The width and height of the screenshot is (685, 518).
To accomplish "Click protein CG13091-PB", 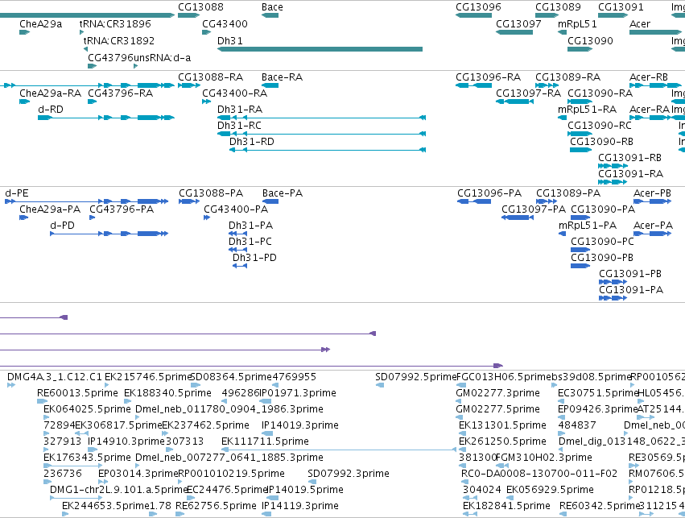I will (630, 274).
